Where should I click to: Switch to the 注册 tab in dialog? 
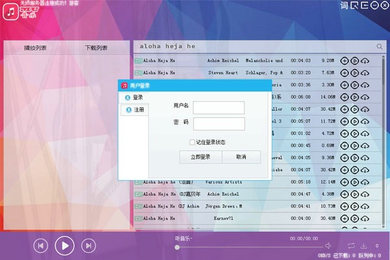(x=135, y=110)
